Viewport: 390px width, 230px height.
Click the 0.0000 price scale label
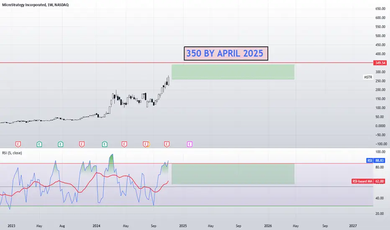380,126
